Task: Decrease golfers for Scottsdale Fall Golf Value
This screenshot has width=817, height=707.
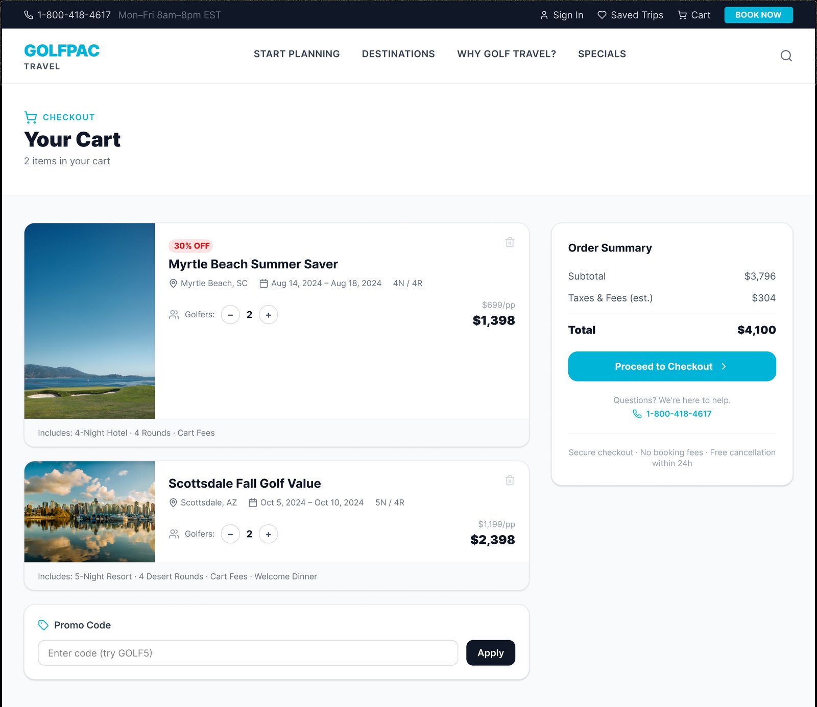Action: [230, 534]
